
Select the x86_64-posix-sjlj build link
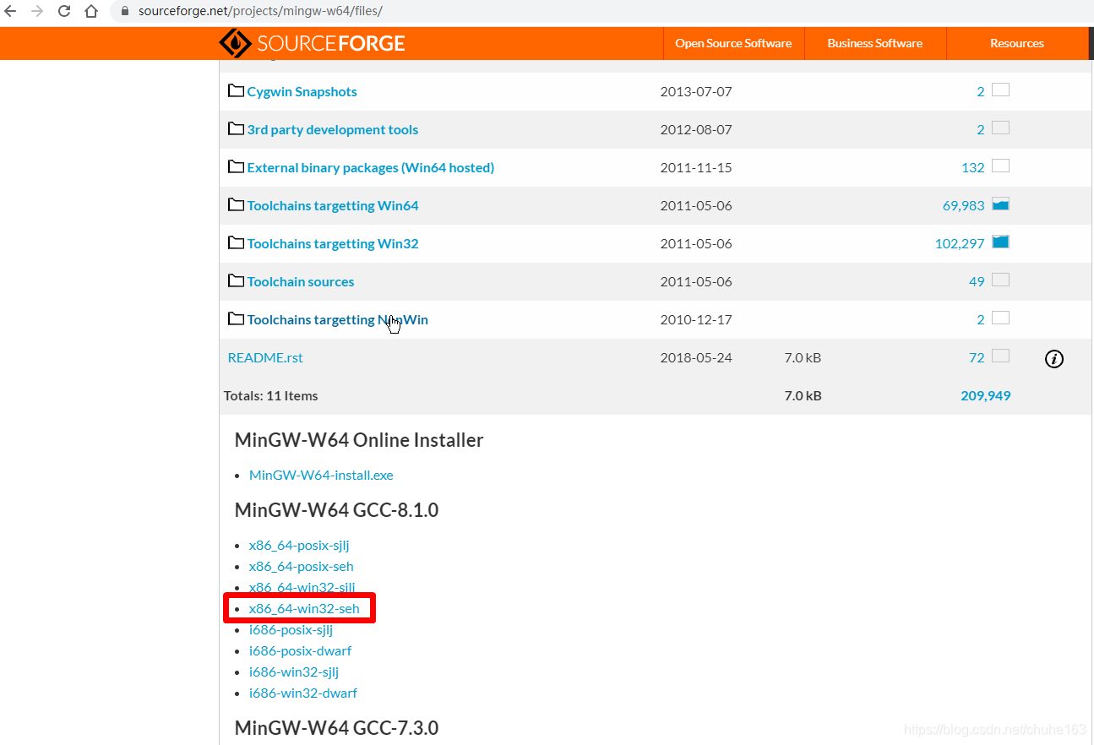(299, 545)
